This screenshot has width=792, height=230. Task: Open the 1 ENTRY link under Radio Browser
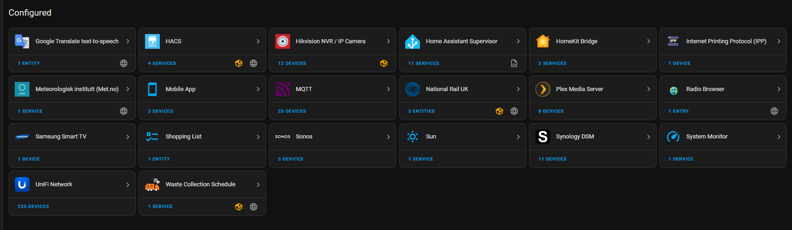coord(678,111)
